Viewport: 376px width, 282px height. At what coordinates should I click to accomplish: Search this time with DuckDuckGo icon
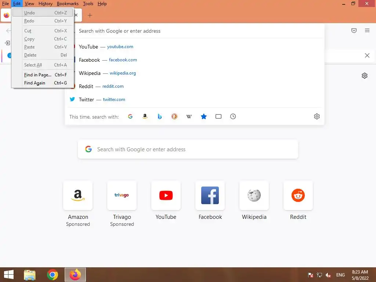(x=174, y=116)
